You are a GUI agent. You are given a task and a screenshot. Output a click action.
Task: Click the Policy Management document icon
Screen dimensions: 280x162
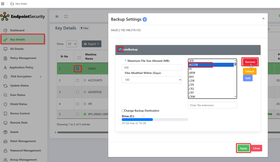(x=5, y=58)
